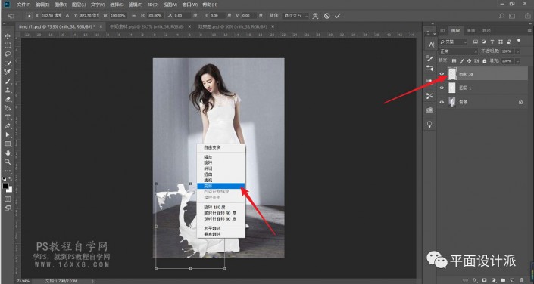Select the Lasso tool
Viewport: 534px width, 284px height.
pyautogui.click(x=8, y=54)
